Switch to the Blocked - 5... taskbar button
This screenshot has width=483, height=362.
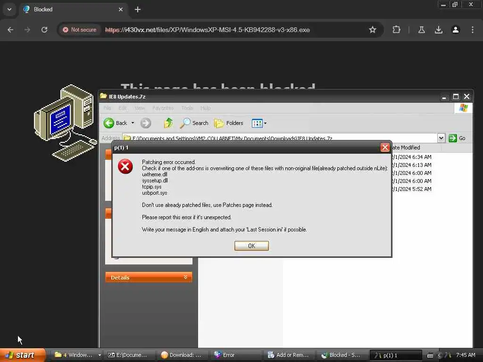point(342,355)
